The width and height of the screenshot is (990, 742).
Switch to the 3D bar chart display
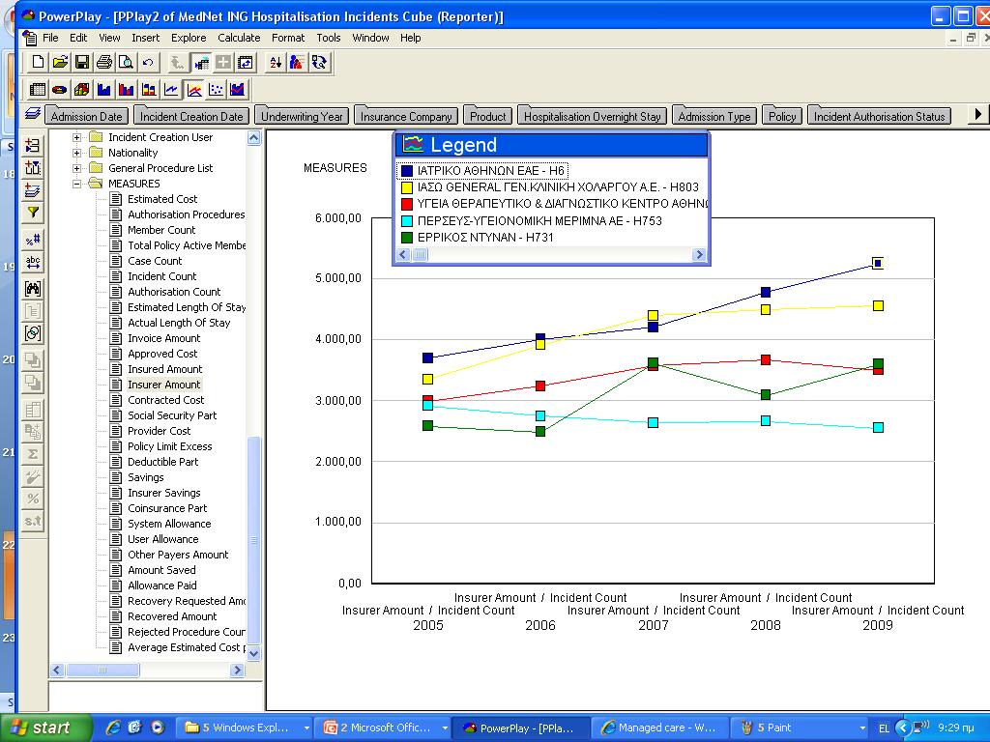(82, 90)
